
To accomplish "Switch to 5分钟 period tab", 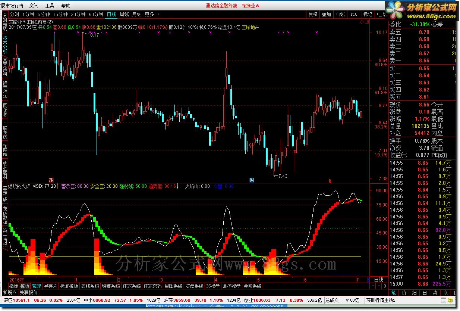I will 44,14.
